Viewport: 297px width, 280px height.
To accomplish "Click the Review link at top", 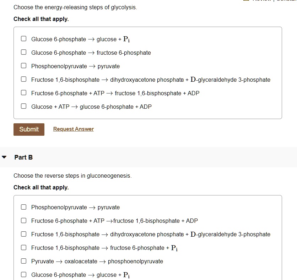I will pyautogui.click(x=259, y=1).
